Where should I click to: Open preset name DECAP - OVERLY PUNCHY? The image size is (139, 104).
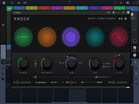(x=102, y=19)
